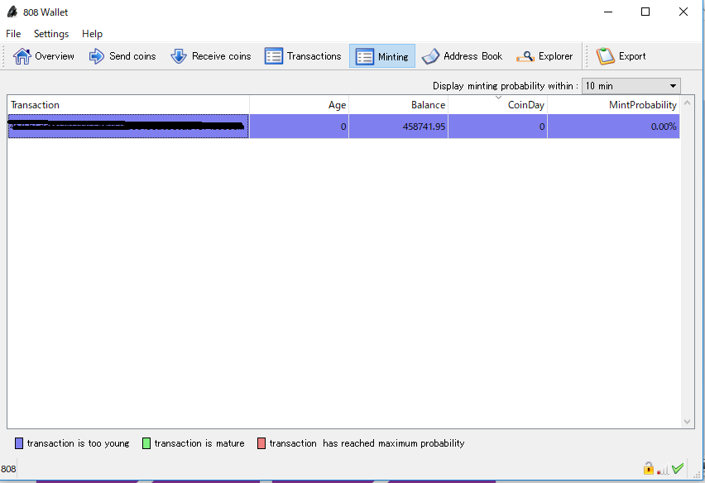Click the wallet lock status icon
The width and height of the screenshot is (705, 483).
[649, 468]
